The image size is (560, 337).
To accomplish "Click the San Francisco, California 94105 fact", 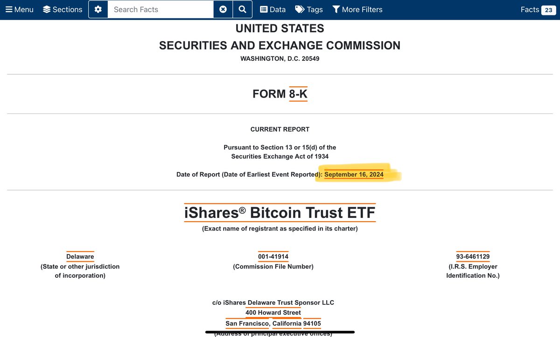I will [x=273, y=323].
